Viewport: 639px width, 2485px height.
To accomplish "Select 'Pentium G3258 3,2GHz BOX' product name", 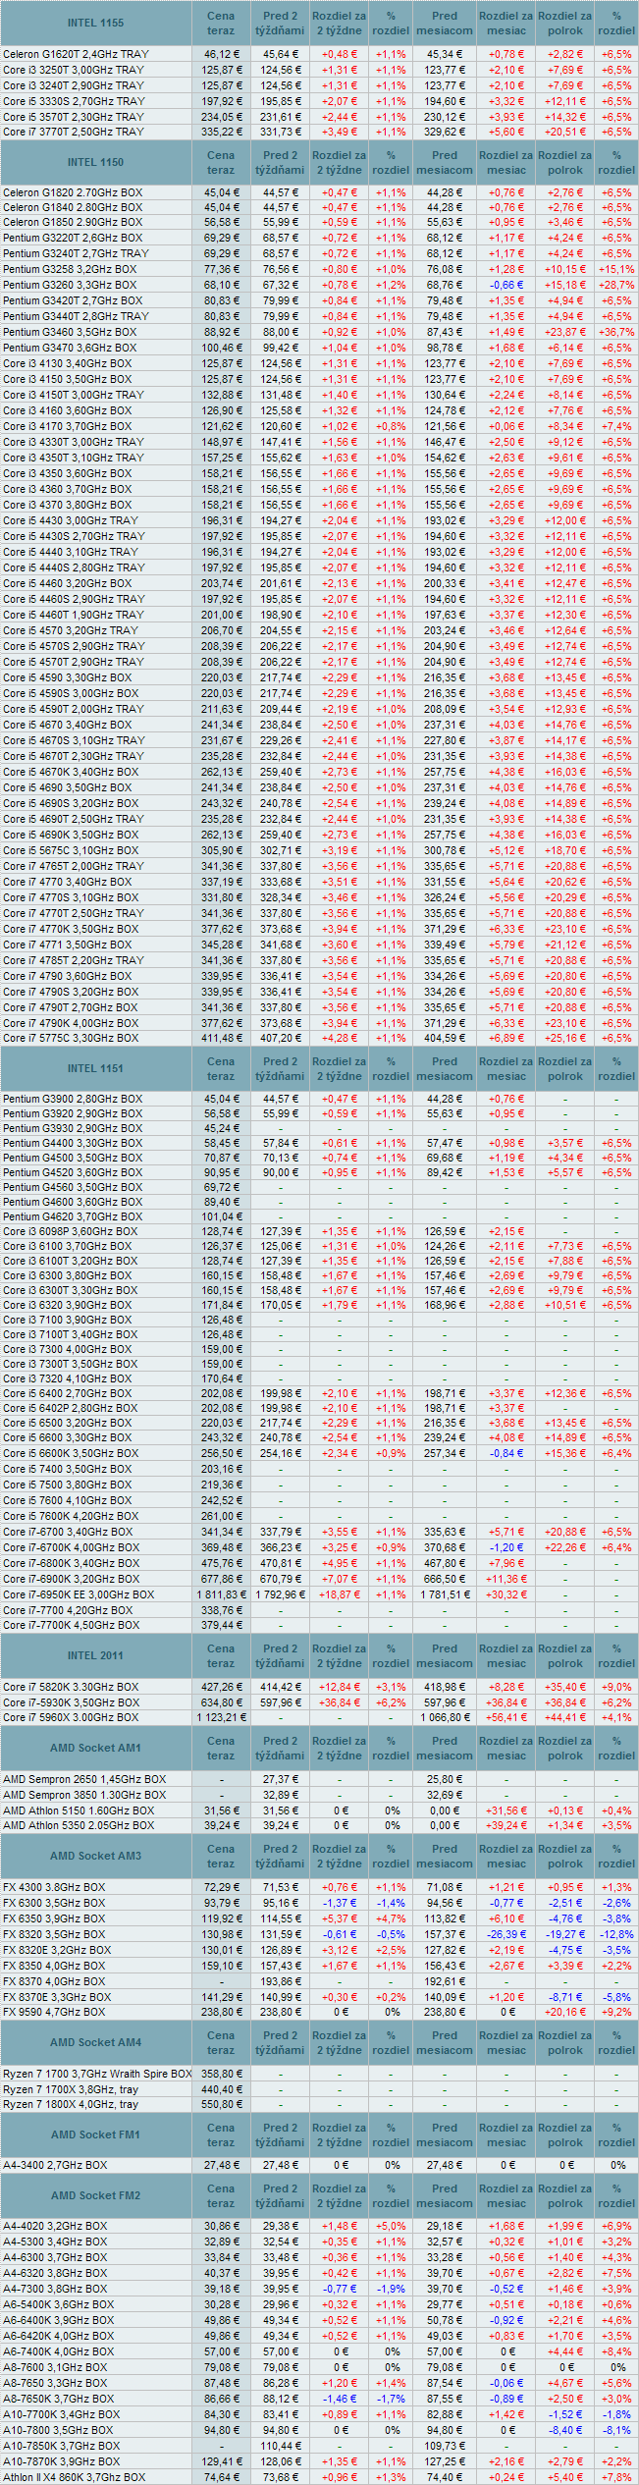I will 70,269.
